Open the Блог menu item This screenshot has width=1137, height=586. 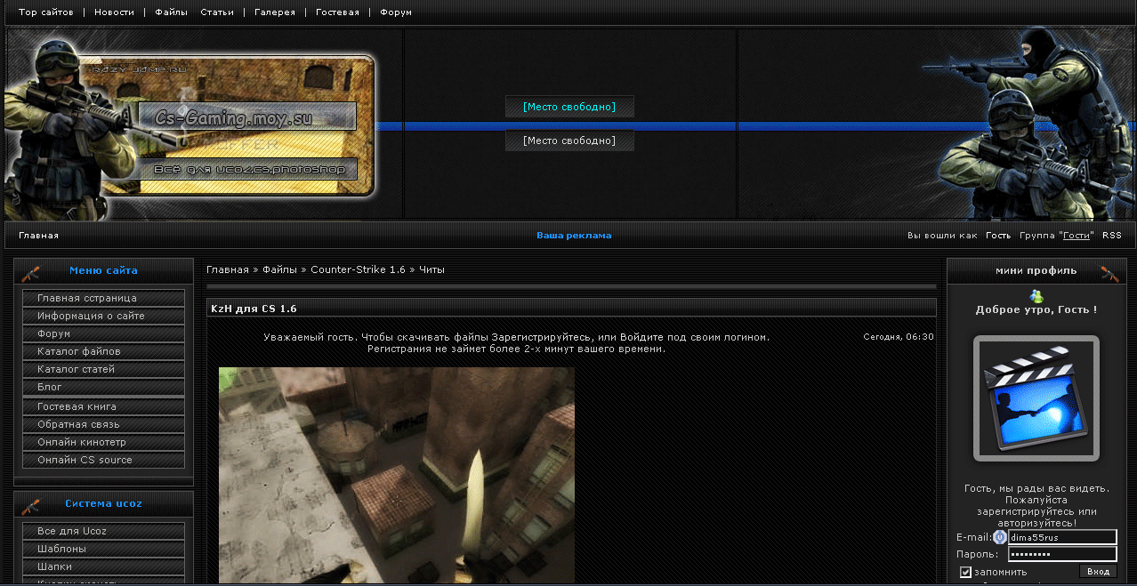pyautogui.click(x=104, y=387)
